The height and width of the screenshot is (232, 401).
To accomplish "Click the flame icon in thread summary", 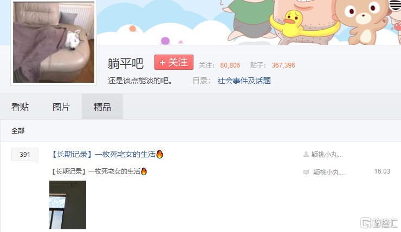I will click(144, 171).
